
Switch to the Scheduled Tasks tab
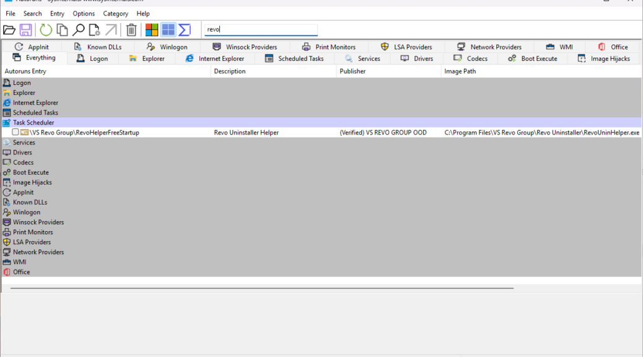pos(294,58)
